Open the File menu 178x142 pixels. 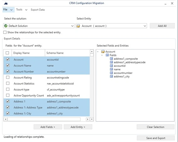tap(8, 10)
